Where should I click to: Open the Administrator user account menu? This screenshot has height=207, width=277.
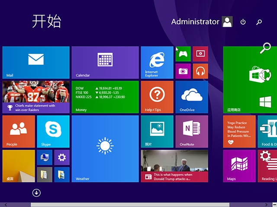(202, 22)
